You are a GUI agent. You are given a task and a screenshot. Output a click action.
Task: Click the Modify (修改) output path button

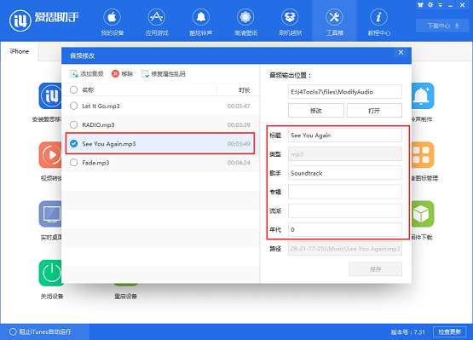click(316, 111)
